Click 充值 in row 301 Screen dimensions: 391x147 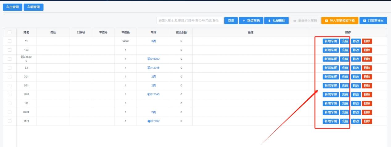(x=345, y=77)
